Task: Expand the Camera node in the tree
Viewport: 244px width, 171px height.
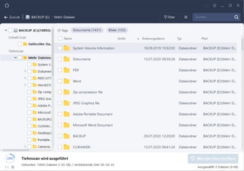Action: coord(25,147)
